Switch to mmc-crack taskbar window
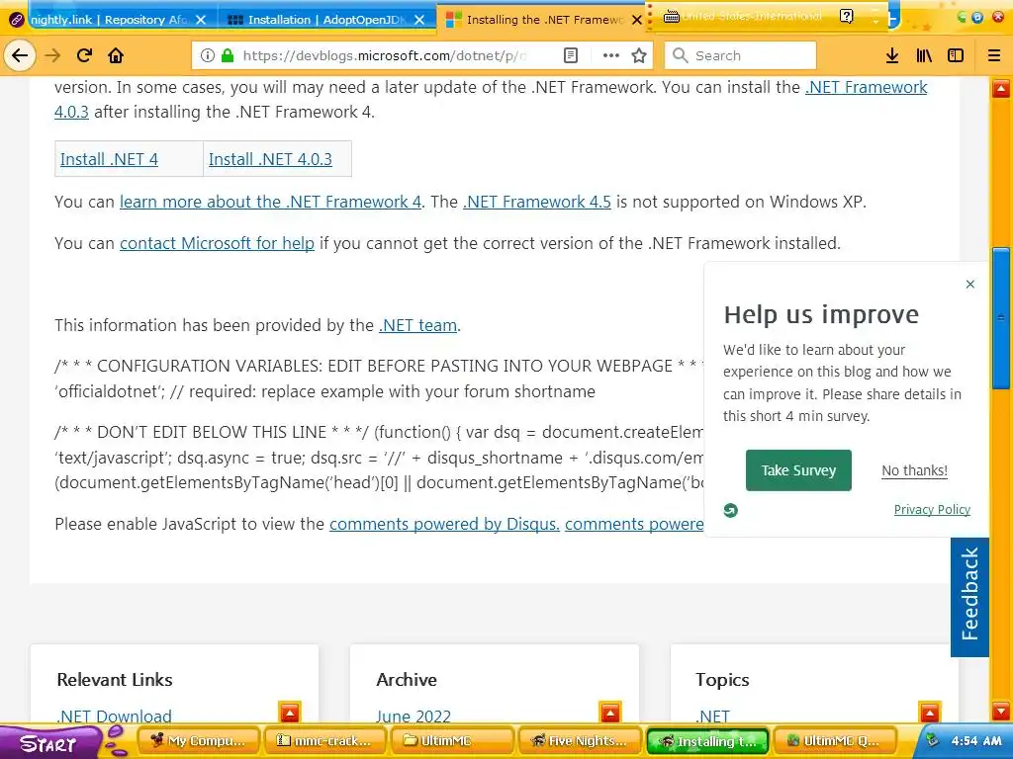1013x759 pixels. [x=324, y=740]
